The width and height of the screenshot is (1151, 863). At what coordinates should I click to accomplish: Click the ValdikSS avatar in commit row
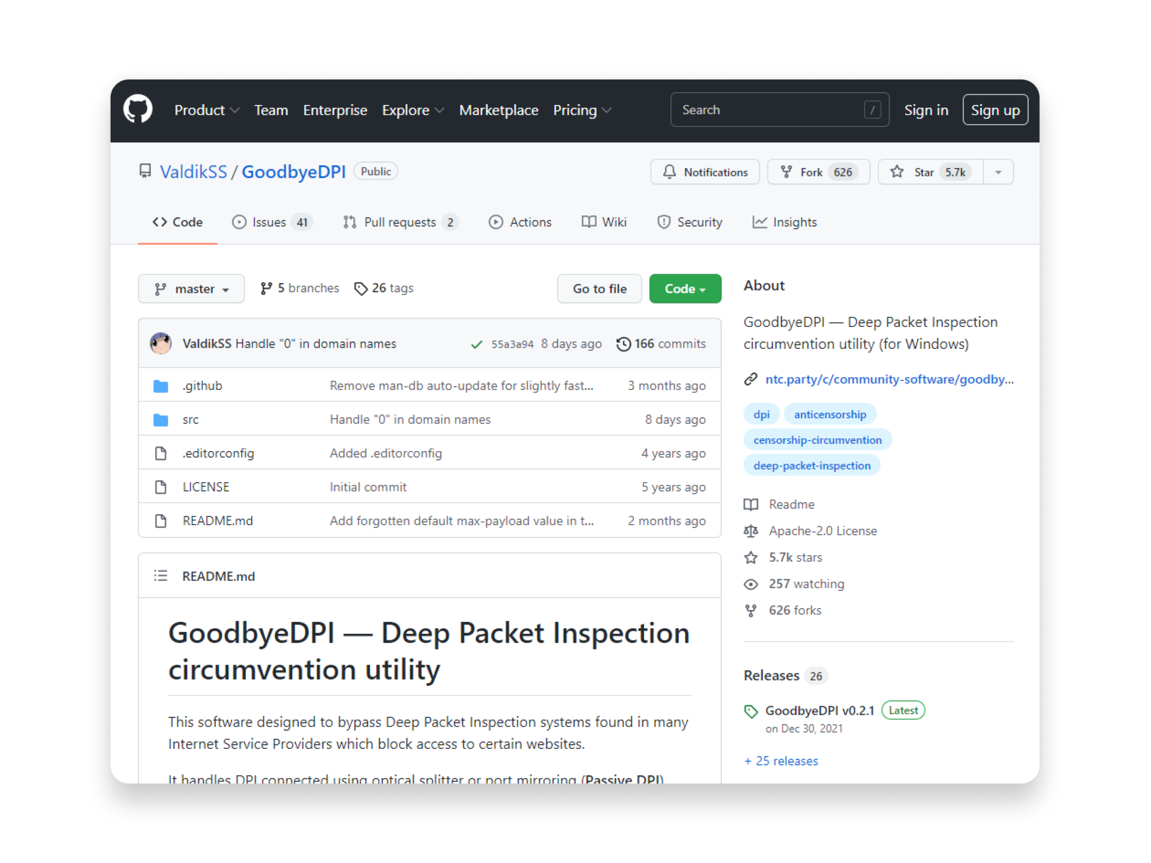(161, 343)
